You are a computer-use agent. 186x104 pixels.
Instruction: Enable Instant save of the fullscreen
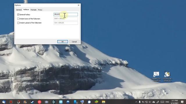point(18,18)
